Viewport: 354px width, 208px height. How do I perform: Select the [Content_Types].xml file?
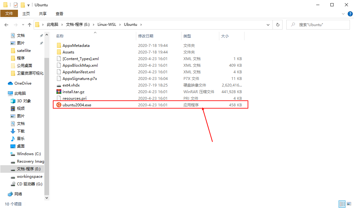pos(81,59)
